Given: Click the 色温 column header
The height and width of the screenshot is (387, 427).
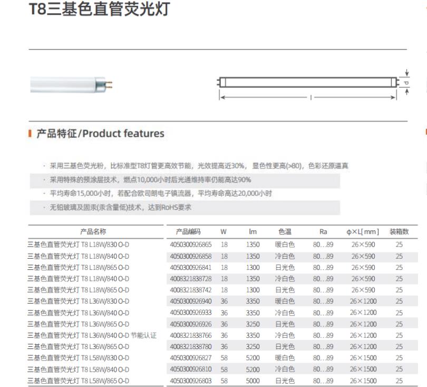Looking at the screenshot, I should click(285, 232).
